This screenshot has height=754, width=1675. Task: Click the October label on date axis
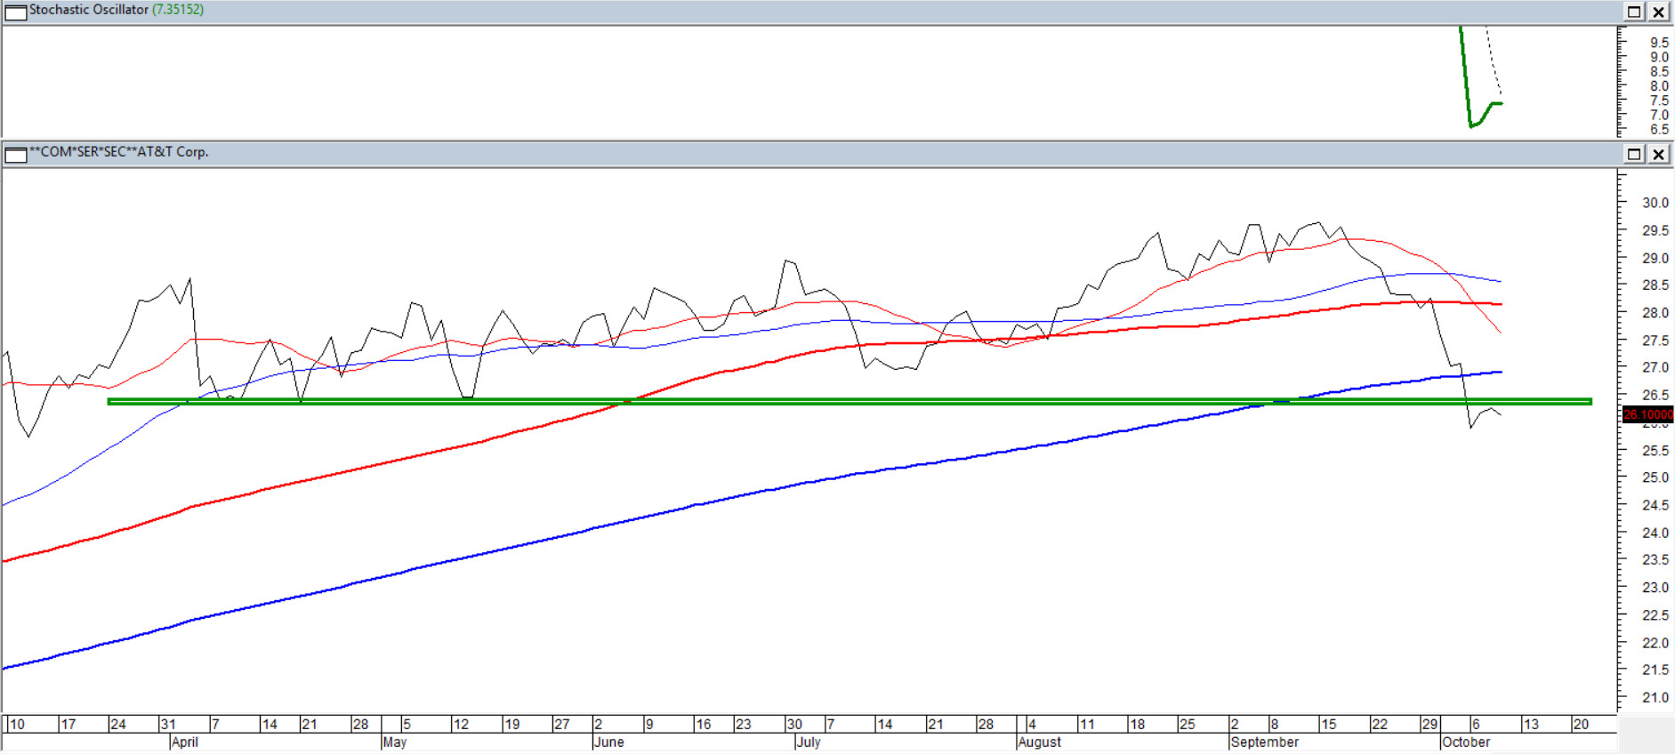pos(1465,742)
